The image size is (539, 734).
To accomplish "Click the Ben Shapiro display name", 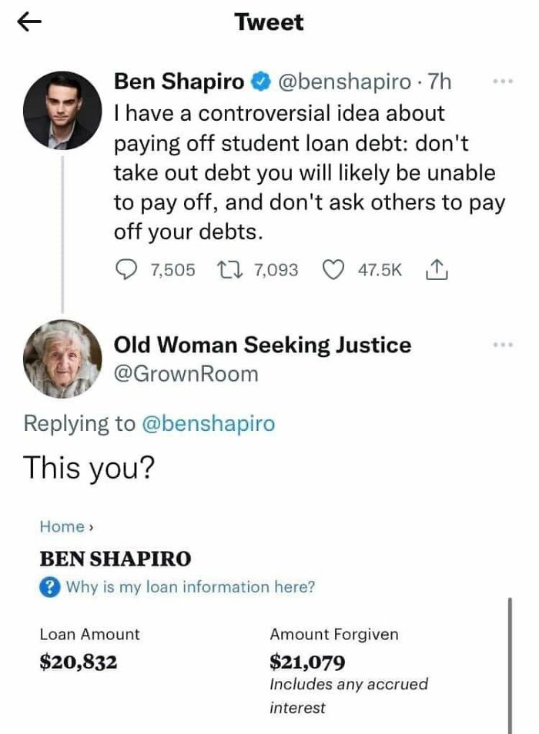I will coord(179,81).
